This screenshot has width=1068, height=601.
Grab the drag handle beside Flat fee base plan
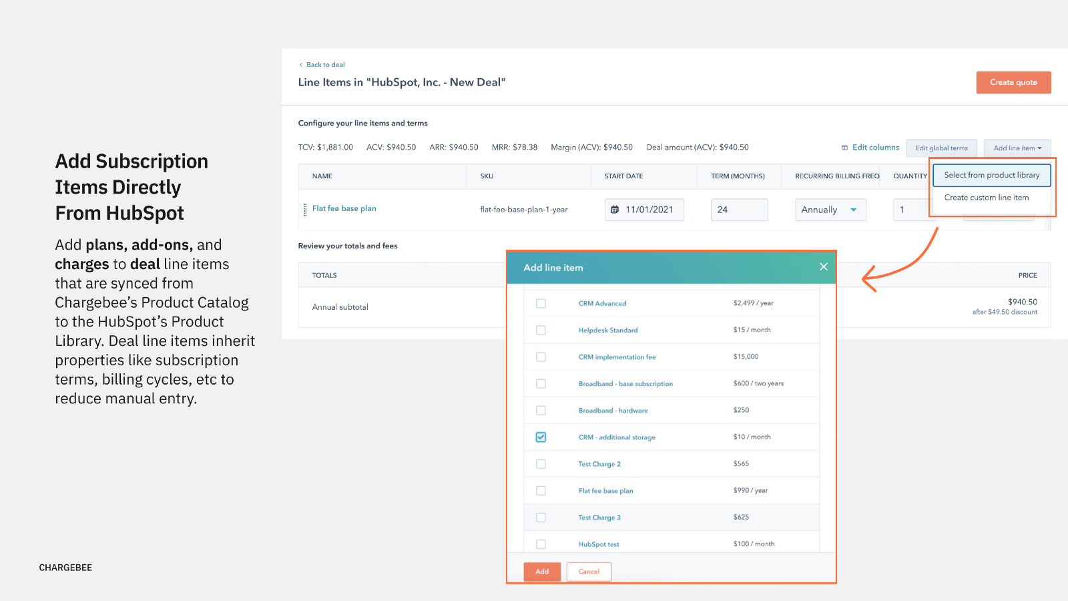(305, 210)
